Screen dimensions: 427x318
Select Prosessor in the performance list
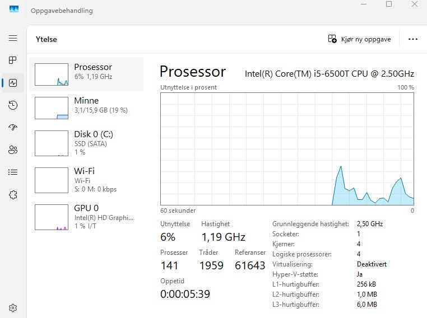pyautogui.click(x=86, y=74)
